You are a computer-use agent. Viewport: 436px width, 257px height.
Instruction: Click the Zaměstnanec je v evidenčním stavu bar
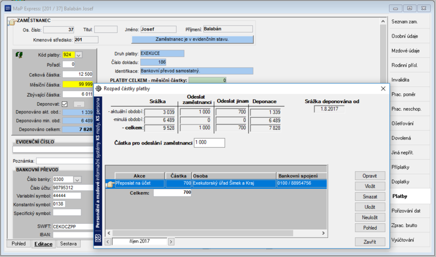(192, 39)
